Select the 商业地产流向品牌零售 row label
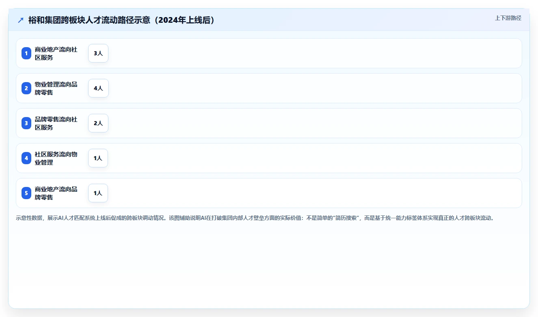Image resolution: width=538 pixels, height=317 pixels. pos(56,193)
